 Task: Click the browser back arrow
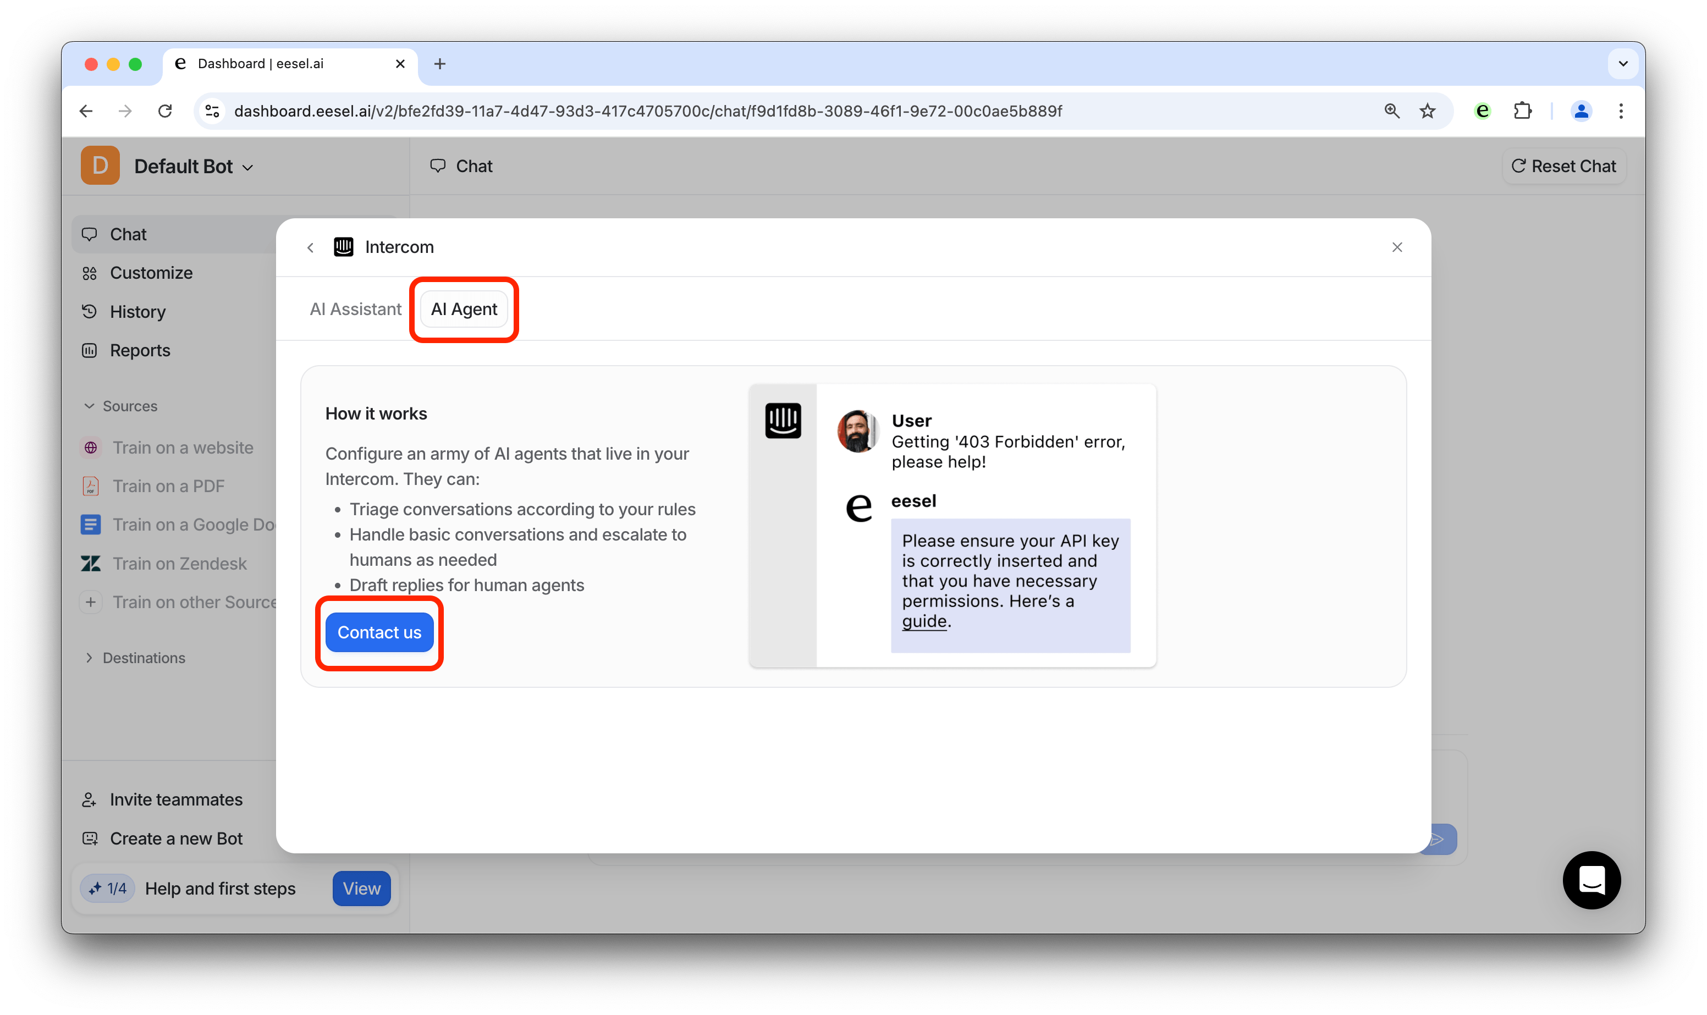click(86, 111)
